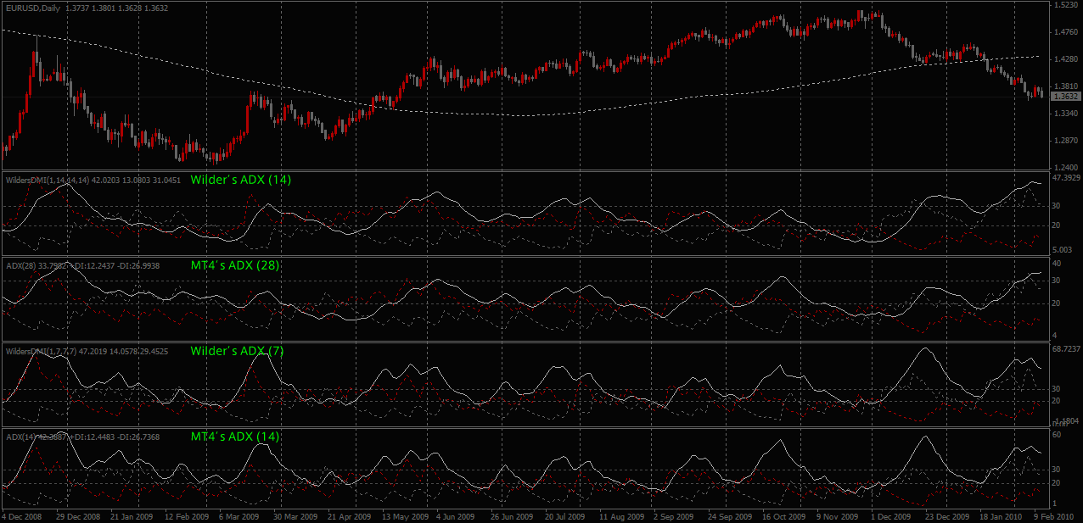Click the 1.3810 price scale value
Viewport: 1083px width, 523px height.
click(1064, 86)
